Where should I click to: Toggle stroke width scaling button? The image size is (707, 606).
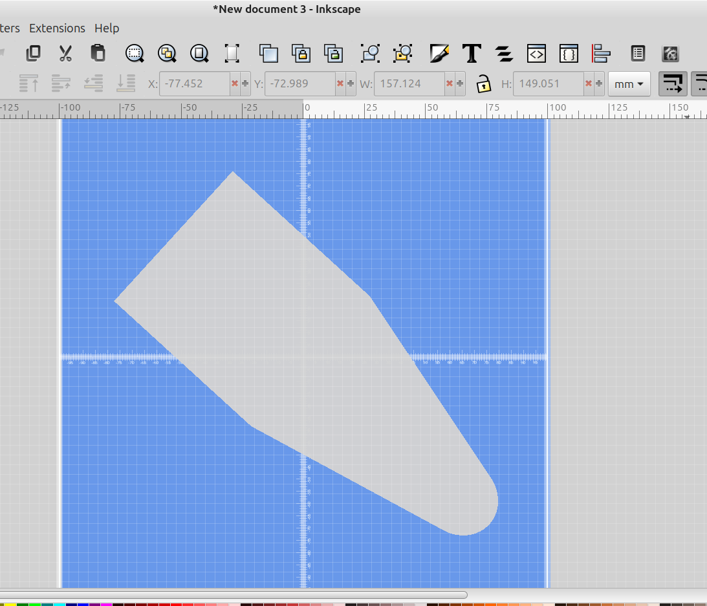[673, 83]
